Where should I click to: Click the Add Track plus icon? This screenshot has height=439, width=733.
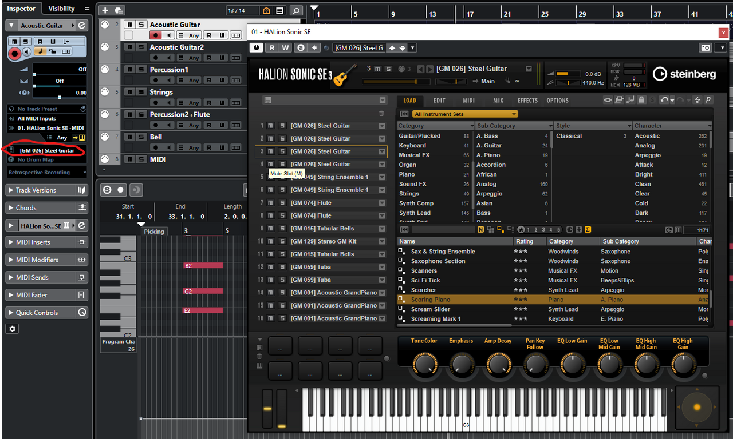click(105, 10)
